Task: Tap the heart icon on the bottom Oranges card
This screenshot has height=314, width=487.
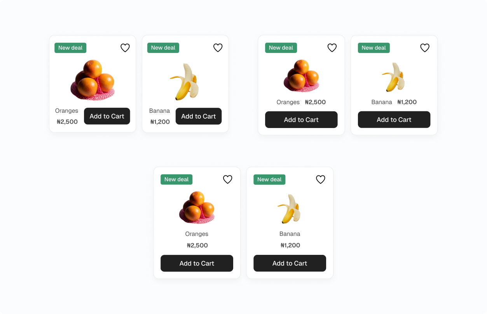Action: point(228,179)
